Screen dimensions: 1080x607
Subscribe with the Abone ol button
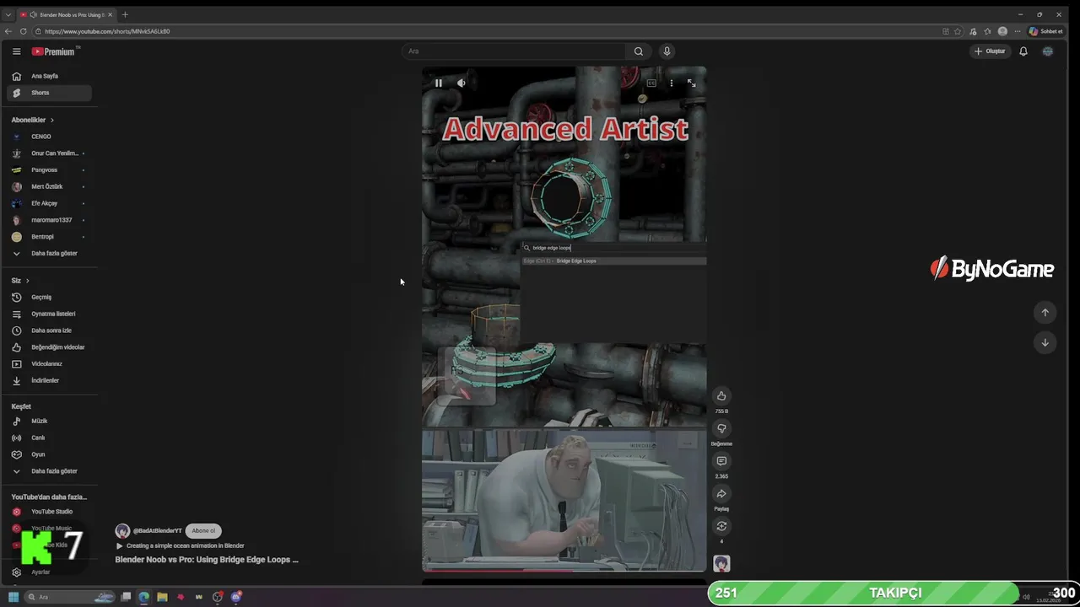(203, 531)
